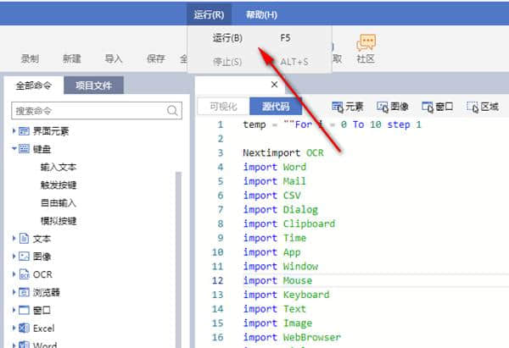The image size is (509, 348).
Task: Expand the Excel tree node
Action: (x=14, y=328)
